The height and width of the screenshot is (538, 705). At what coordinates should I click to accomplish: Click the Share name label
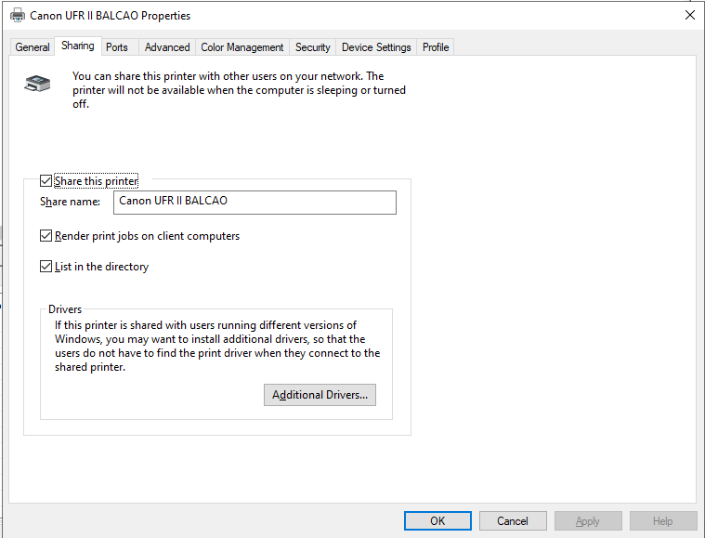click(71, 202)
